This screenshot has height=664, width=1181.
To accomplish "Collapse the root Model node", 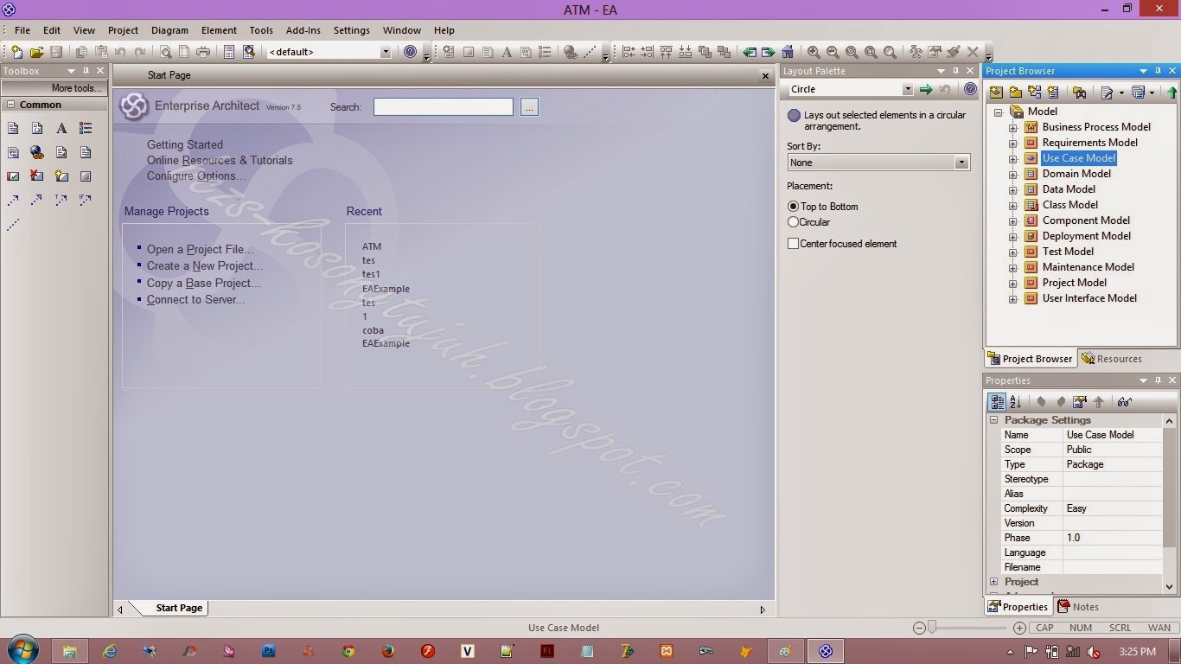I will (x=999, y=112).
